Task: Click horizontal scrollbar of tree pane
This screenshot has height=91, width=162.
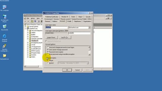Action: pos(32,66)
